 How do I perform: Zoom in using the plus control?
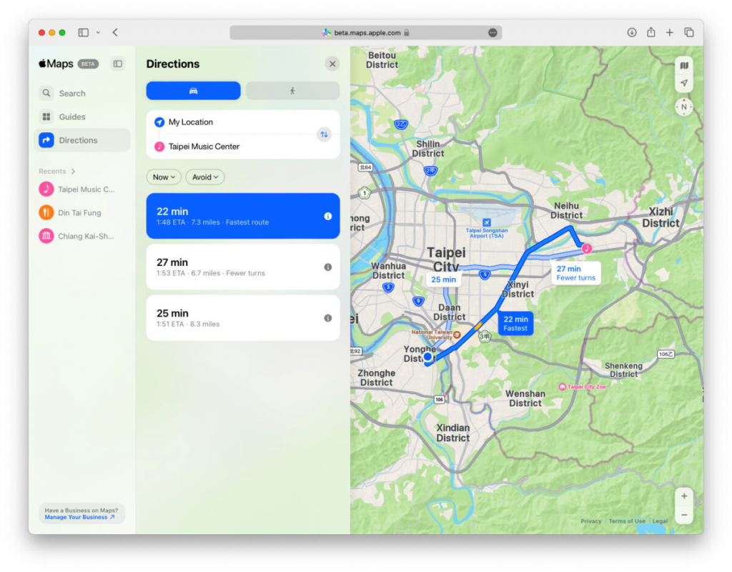[683, 495]
